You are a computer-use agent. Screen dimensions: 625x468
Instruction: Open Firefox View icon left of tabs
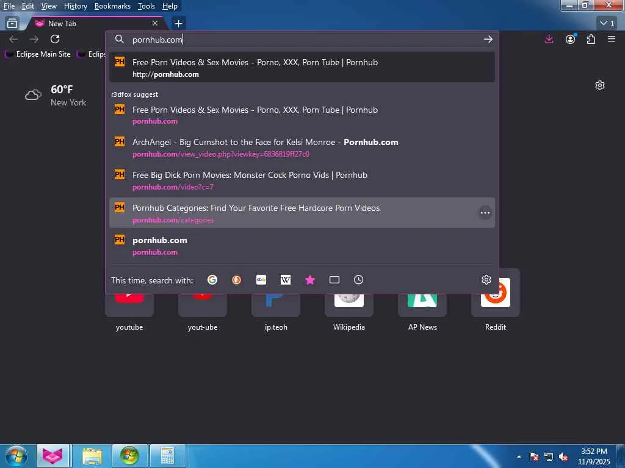click(x=12, y=24)
